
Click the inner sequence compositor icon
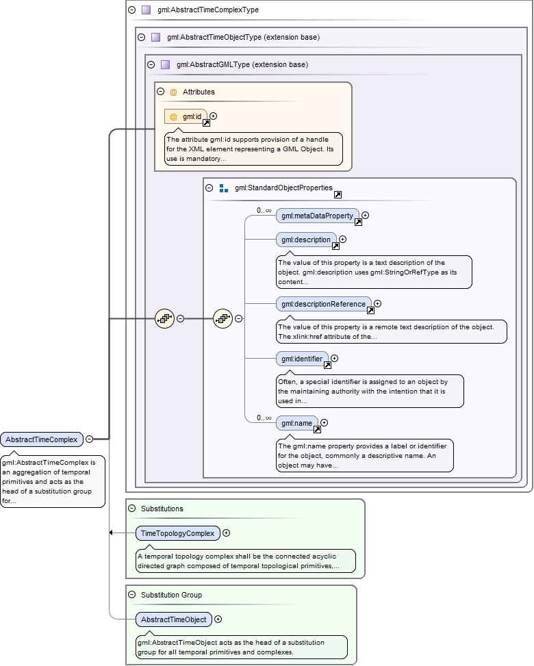222,319
